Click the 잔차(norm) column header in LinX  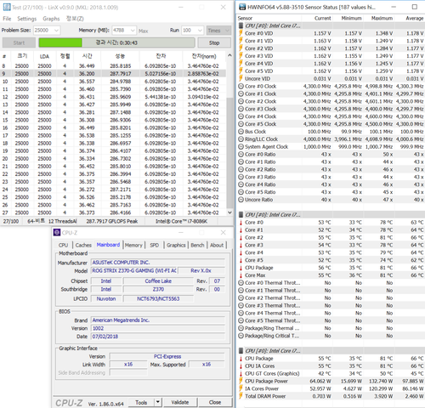[x=204, y=56]
